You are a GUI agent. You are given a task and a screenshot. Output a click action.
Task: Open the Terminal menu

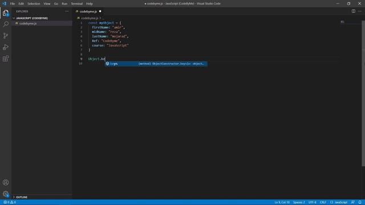pos(77,3)
